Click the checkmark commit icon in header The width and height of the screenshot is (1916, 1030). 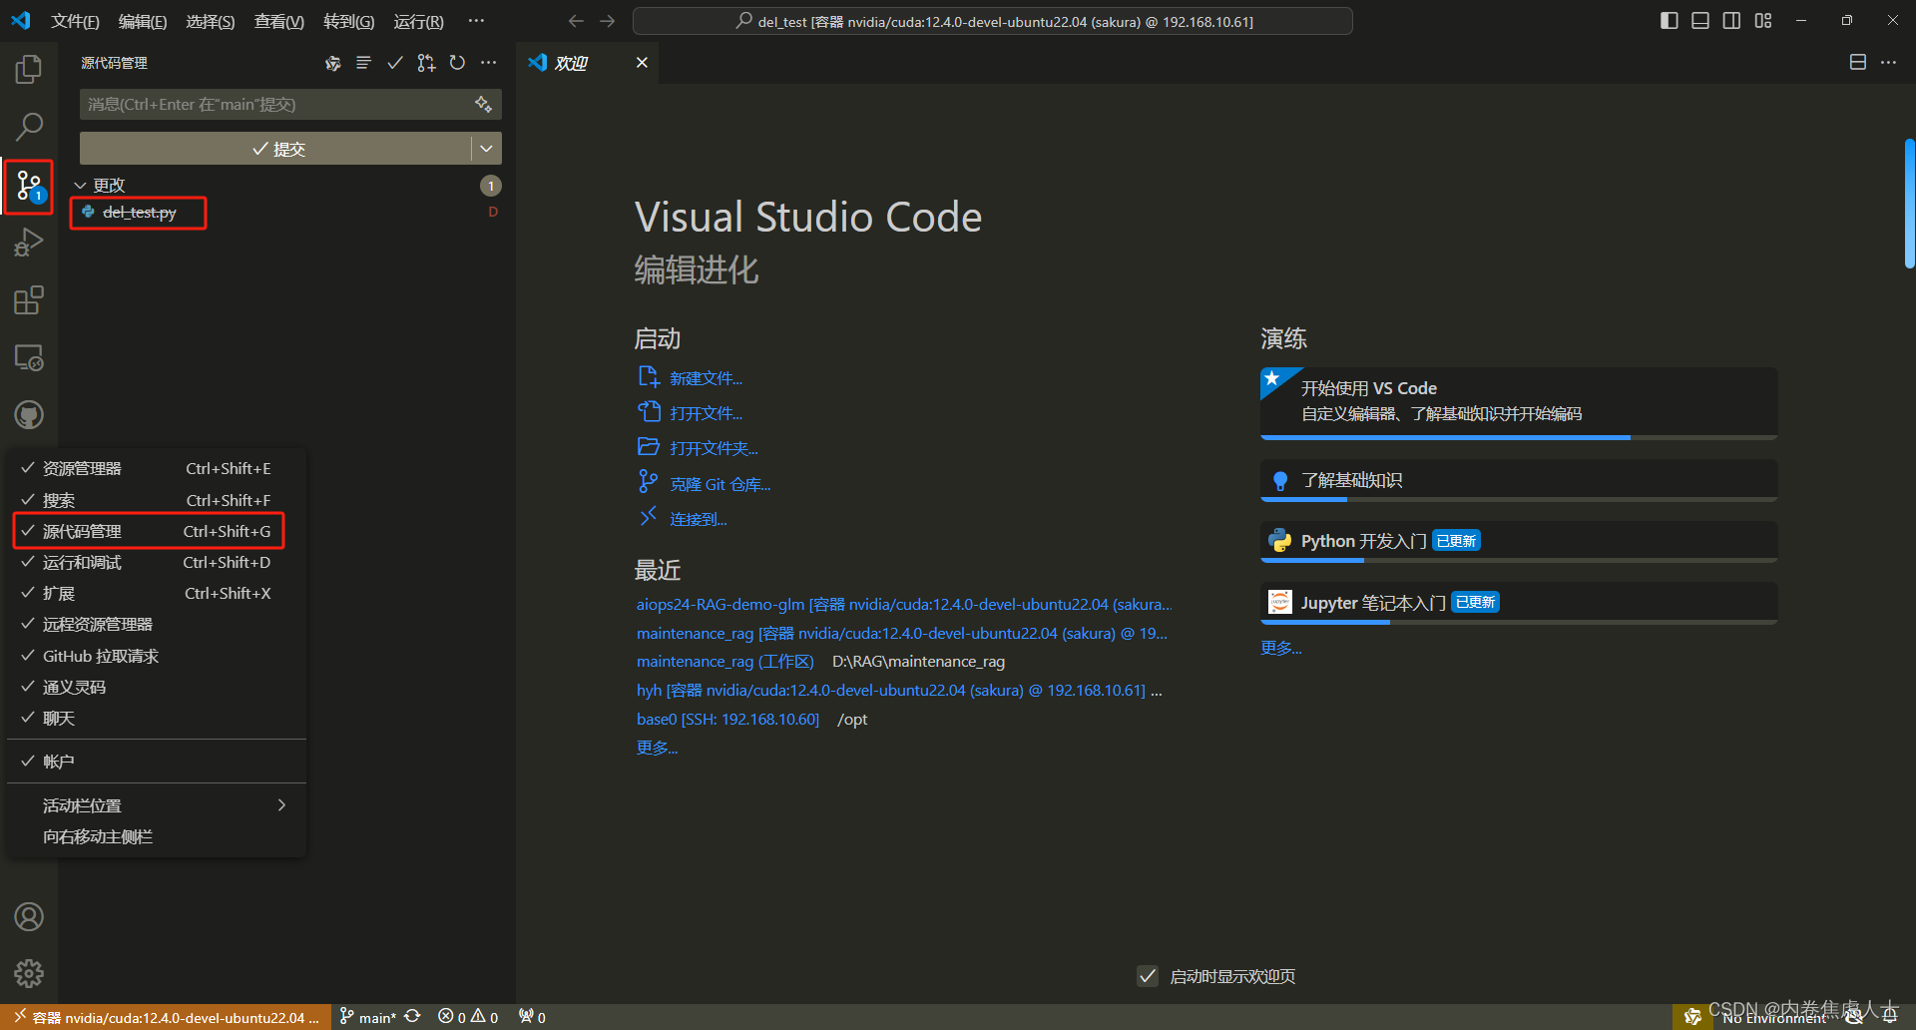[395, 63]
